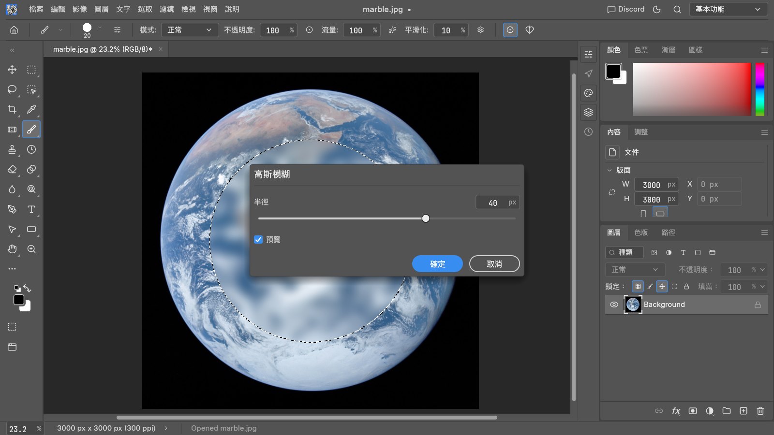Switch to the 路徑 tab
The width and height of the screenshot is (774, 435).
tap(669, 232)
